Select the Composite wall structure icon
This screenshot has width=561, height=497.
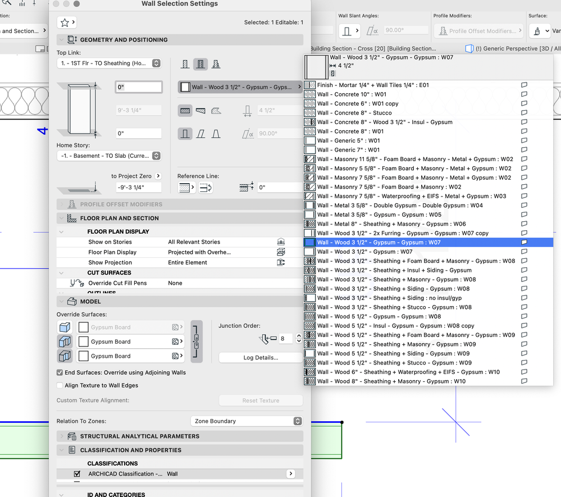[x=200, y=64]
